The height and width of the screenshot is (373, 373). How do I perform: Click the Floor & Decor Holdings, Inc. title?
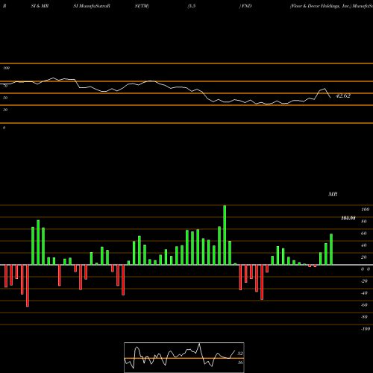pos(321,6)
